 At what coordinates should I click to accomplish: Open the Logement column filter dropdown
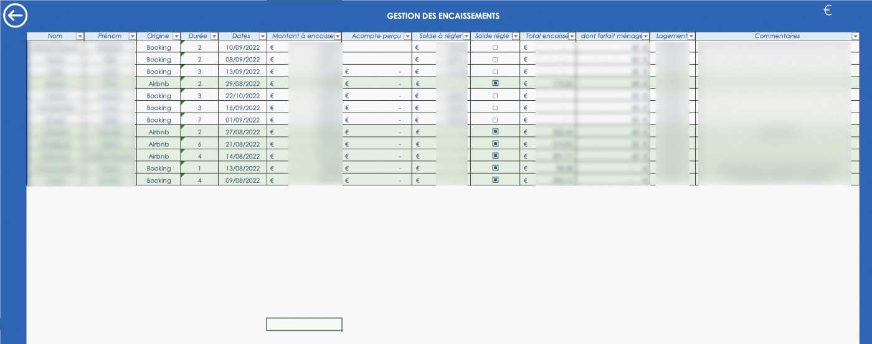pyautogui.click(x=691, y=36)
